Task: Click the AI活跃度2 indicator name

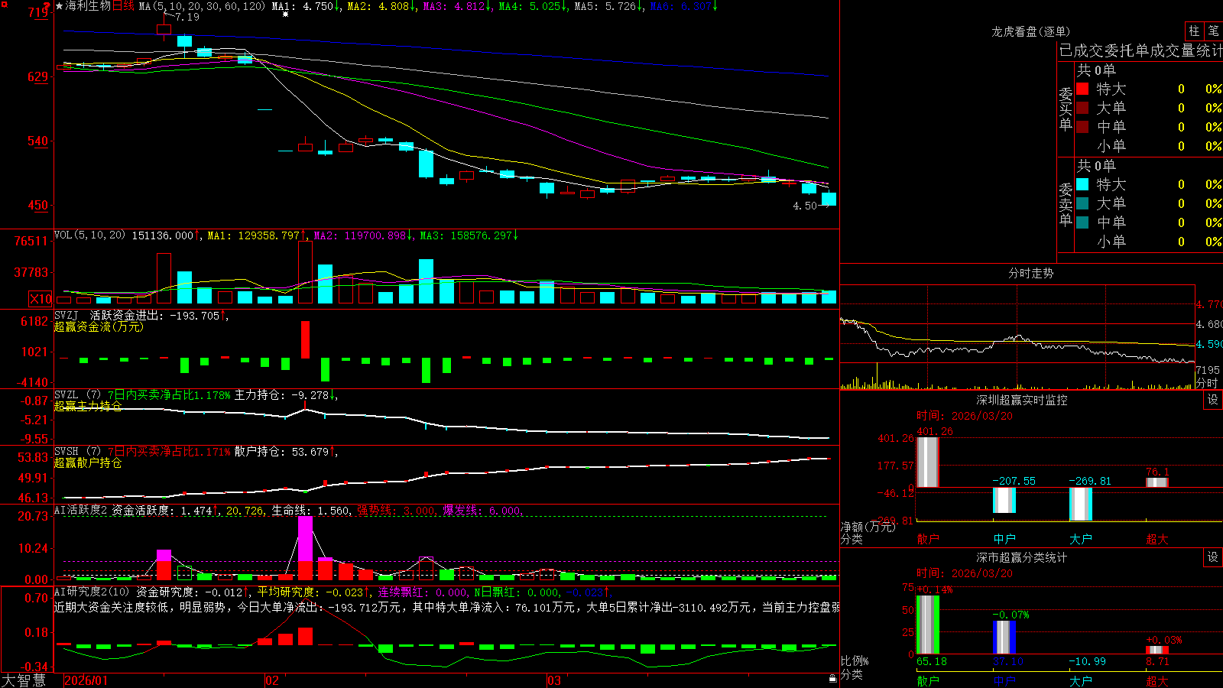Action: (80, 510)
